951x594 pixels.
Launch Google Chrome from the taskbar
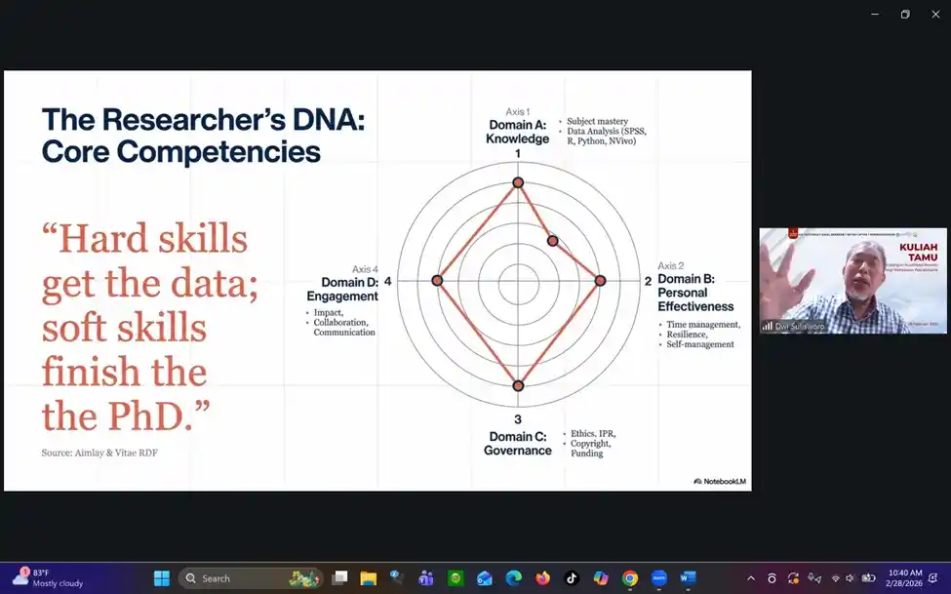[630, 577]
